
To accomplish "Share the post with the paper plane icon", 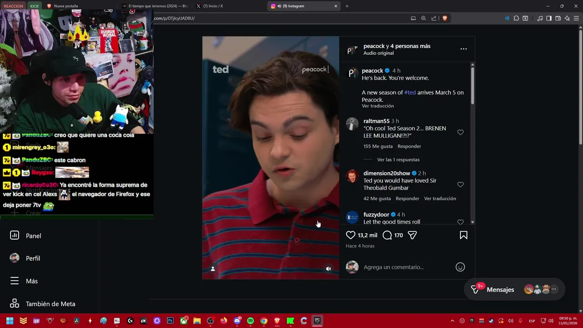I will (x=412, y=235).
